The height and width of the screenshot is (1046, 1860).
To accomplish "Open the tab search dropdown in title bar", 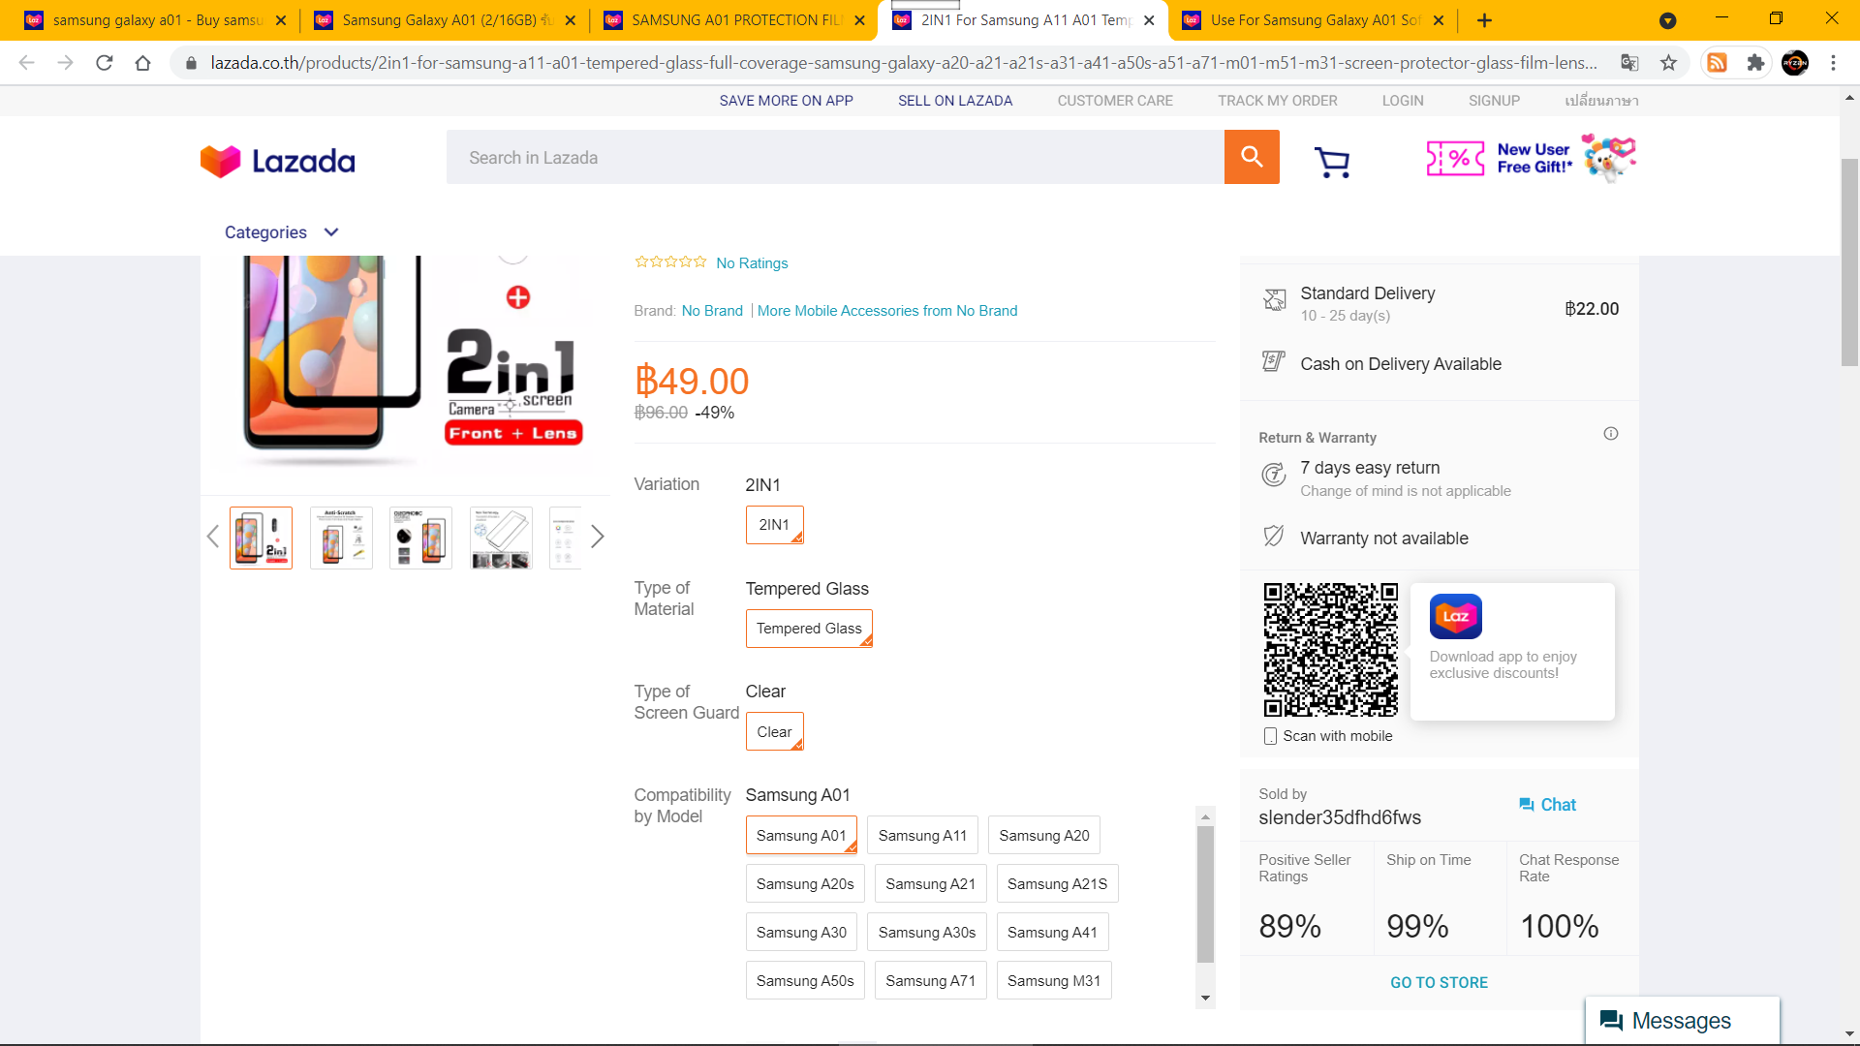I will pos(1667,20).
